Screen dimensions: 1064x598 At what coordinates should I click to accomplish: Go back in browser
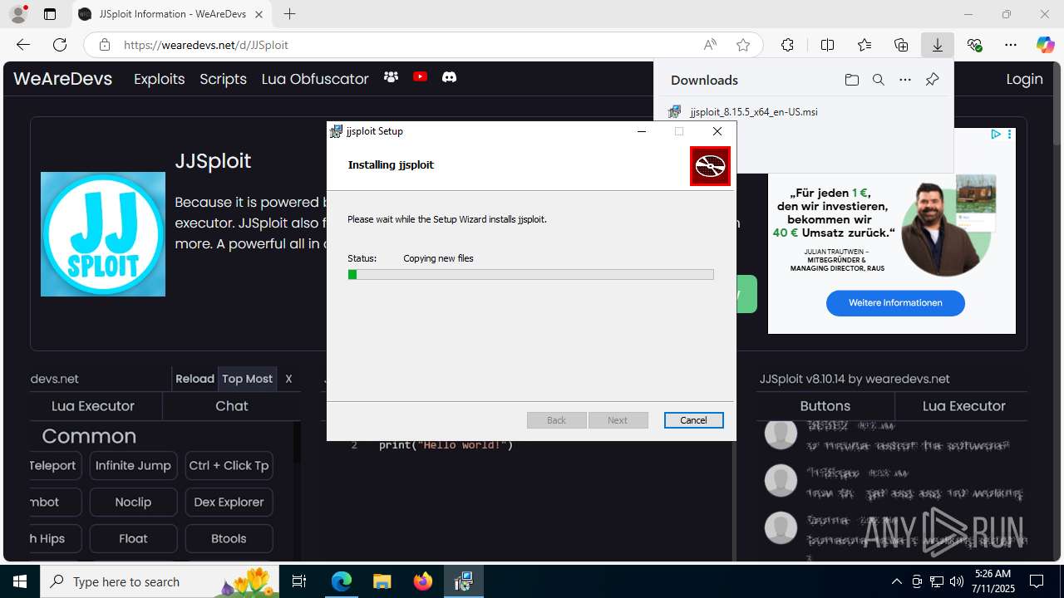[x=23, y=45]
